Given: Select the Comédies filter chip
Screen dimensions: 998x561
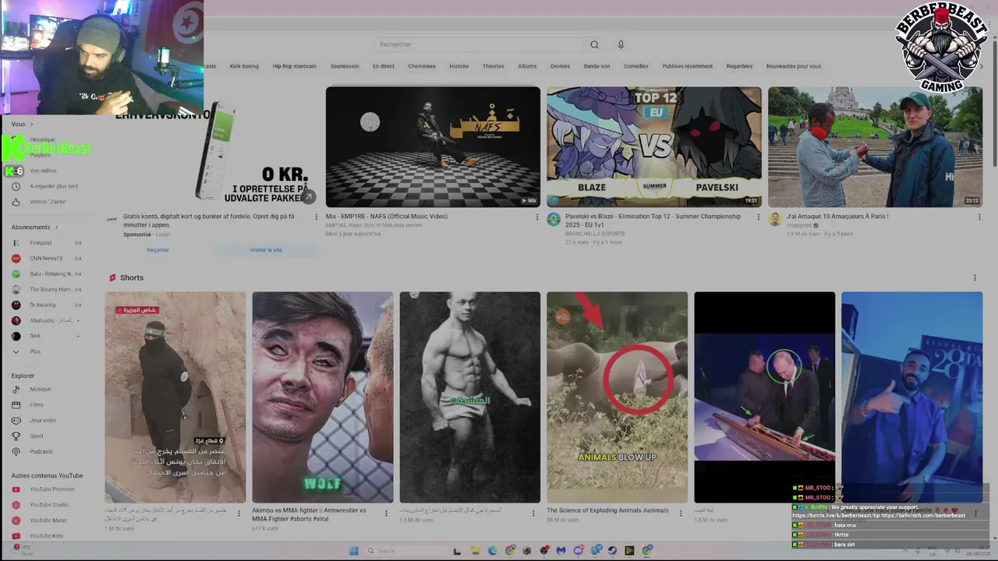Looking at the screenshot, I should pyautogui.click(x=636, y=66).
